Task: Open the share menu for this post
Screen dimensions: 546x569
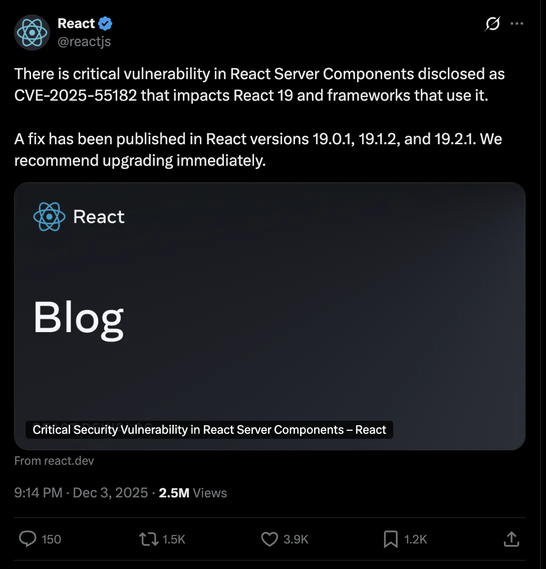Action: click(x=510, y=539)
